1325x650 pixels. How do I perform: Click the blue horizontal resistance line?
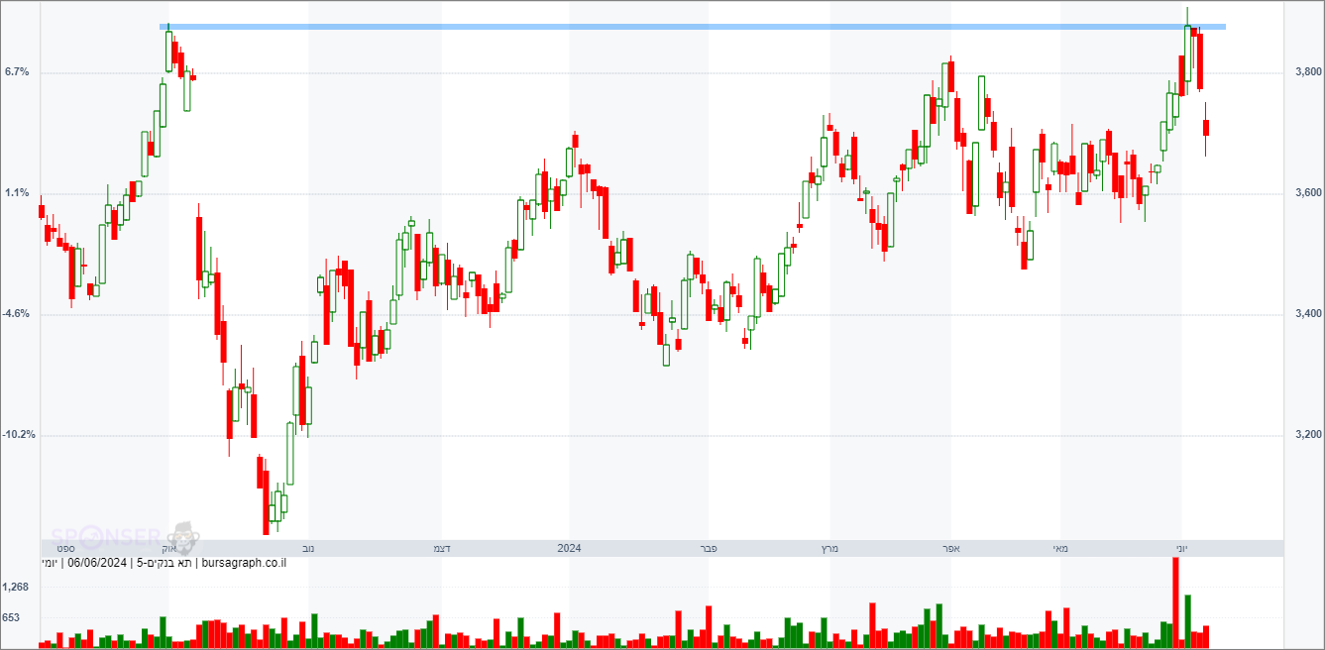[x=693, y=27]
